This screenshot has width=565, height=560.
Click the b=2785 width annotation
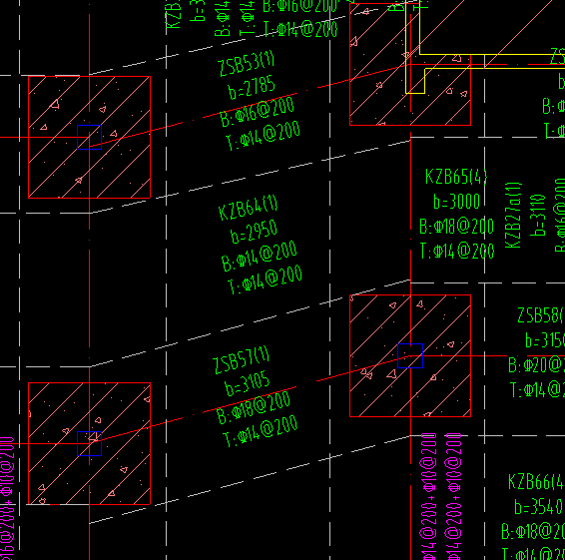(x=252, y=87)
